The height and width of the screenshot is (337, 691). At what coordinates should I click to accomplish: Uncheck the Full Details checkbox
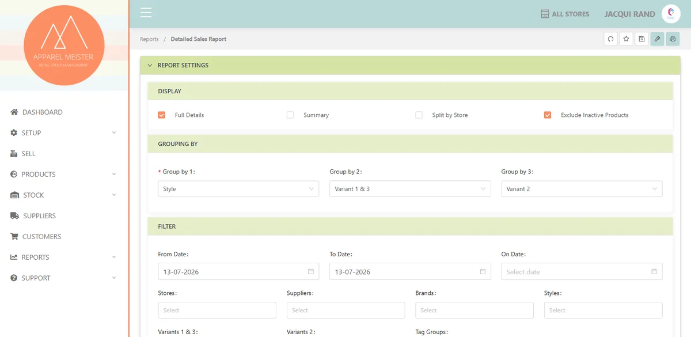click(x=161, y=115)
